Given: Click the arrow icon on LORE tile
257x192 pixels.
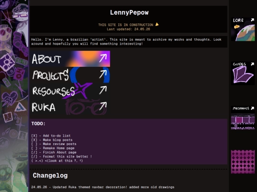Looking at the screenshot, I should 252,20.
